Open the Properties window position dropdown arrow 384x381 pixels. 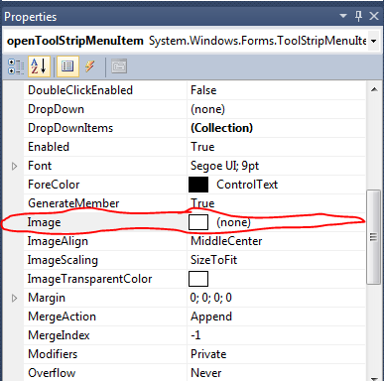click(343, 16)
